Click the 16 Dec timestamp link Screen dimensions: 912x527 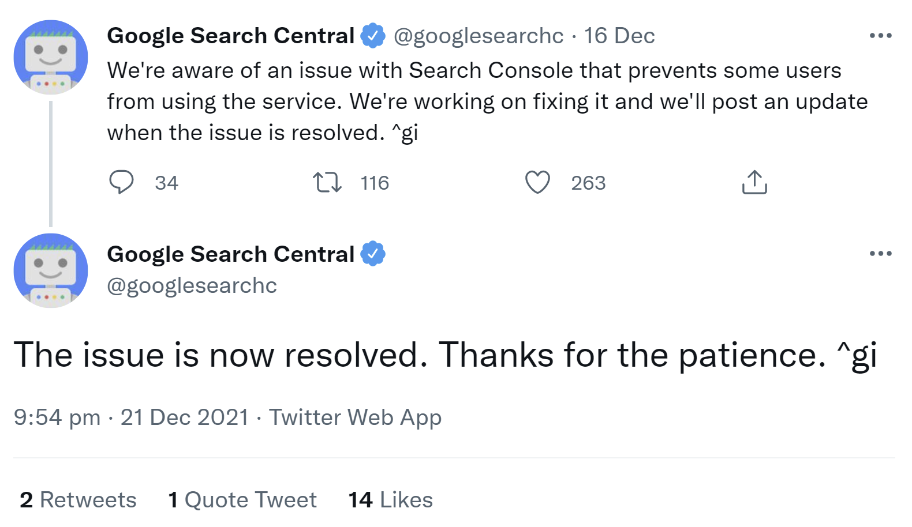(620, 36)
